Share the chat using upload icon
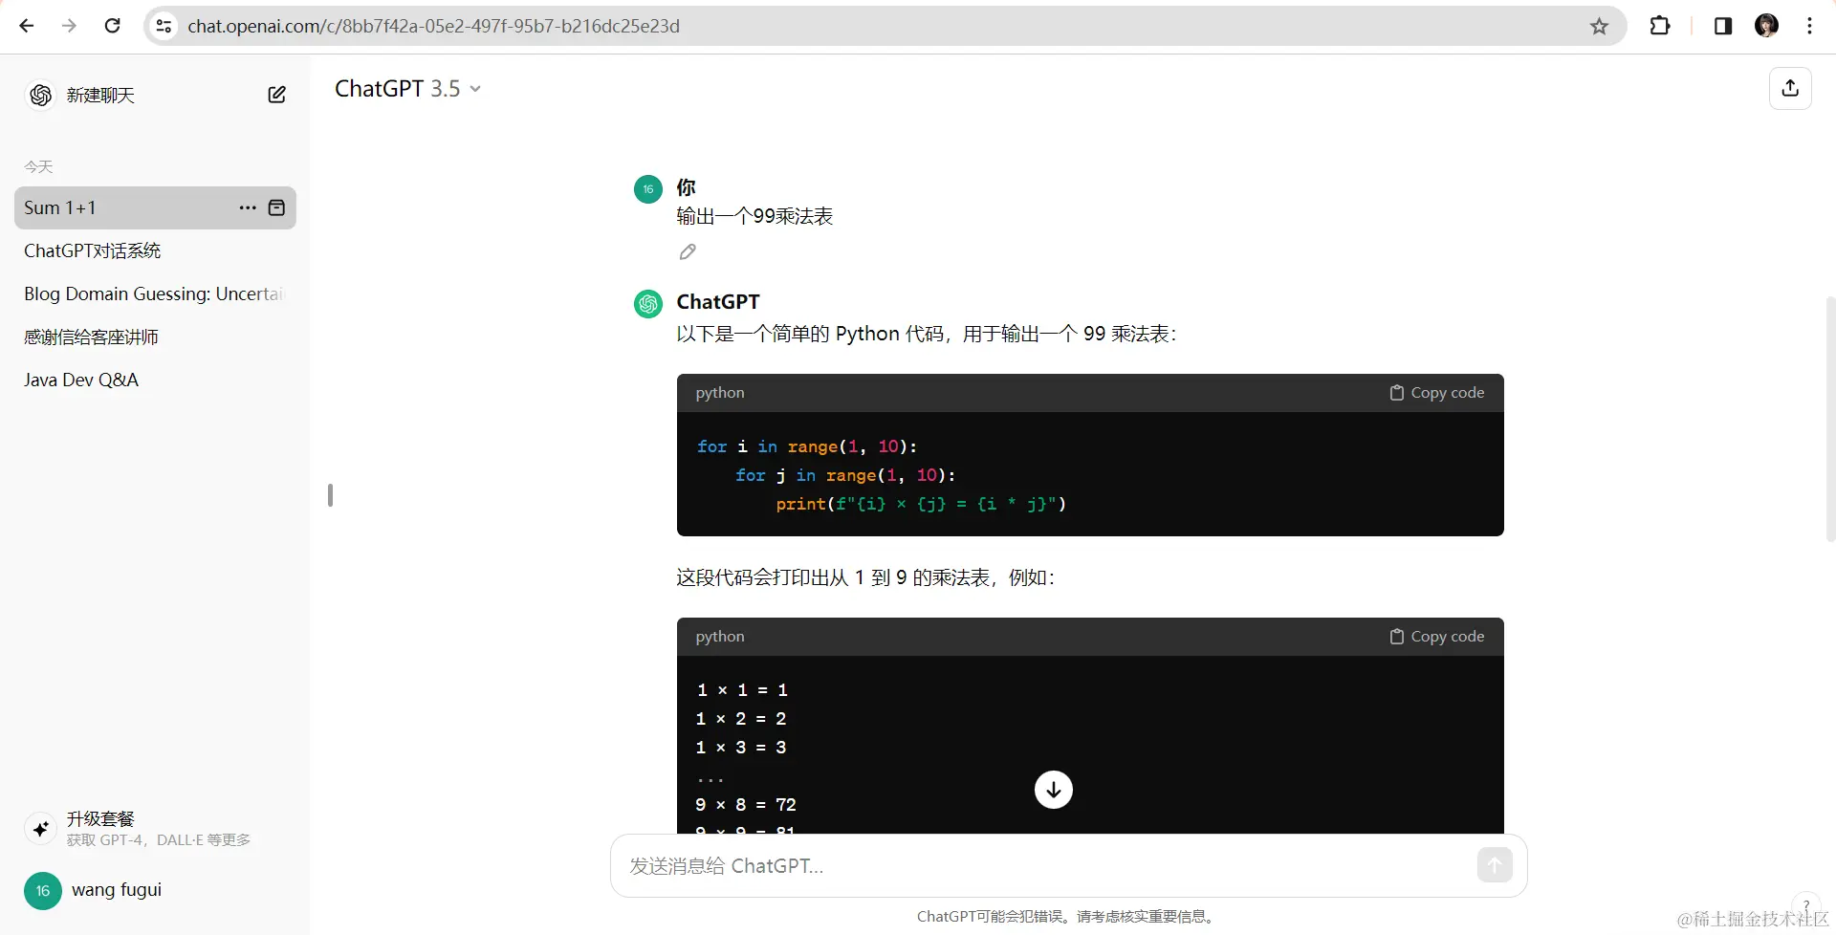This screenshot has height=935, width=1836. click(x=1790, y=88)
